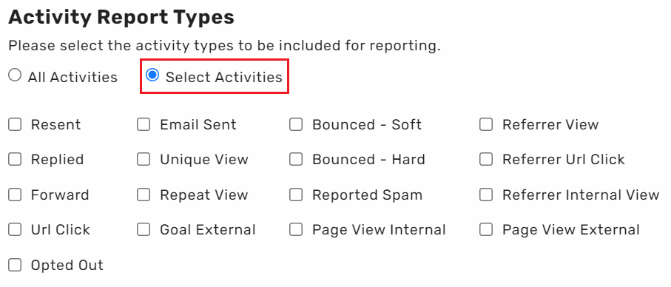Image resolution: width=671 pixels, height=287 pixels.
Task: Check the Page View Internal checkbox
Action: point(296,230)
